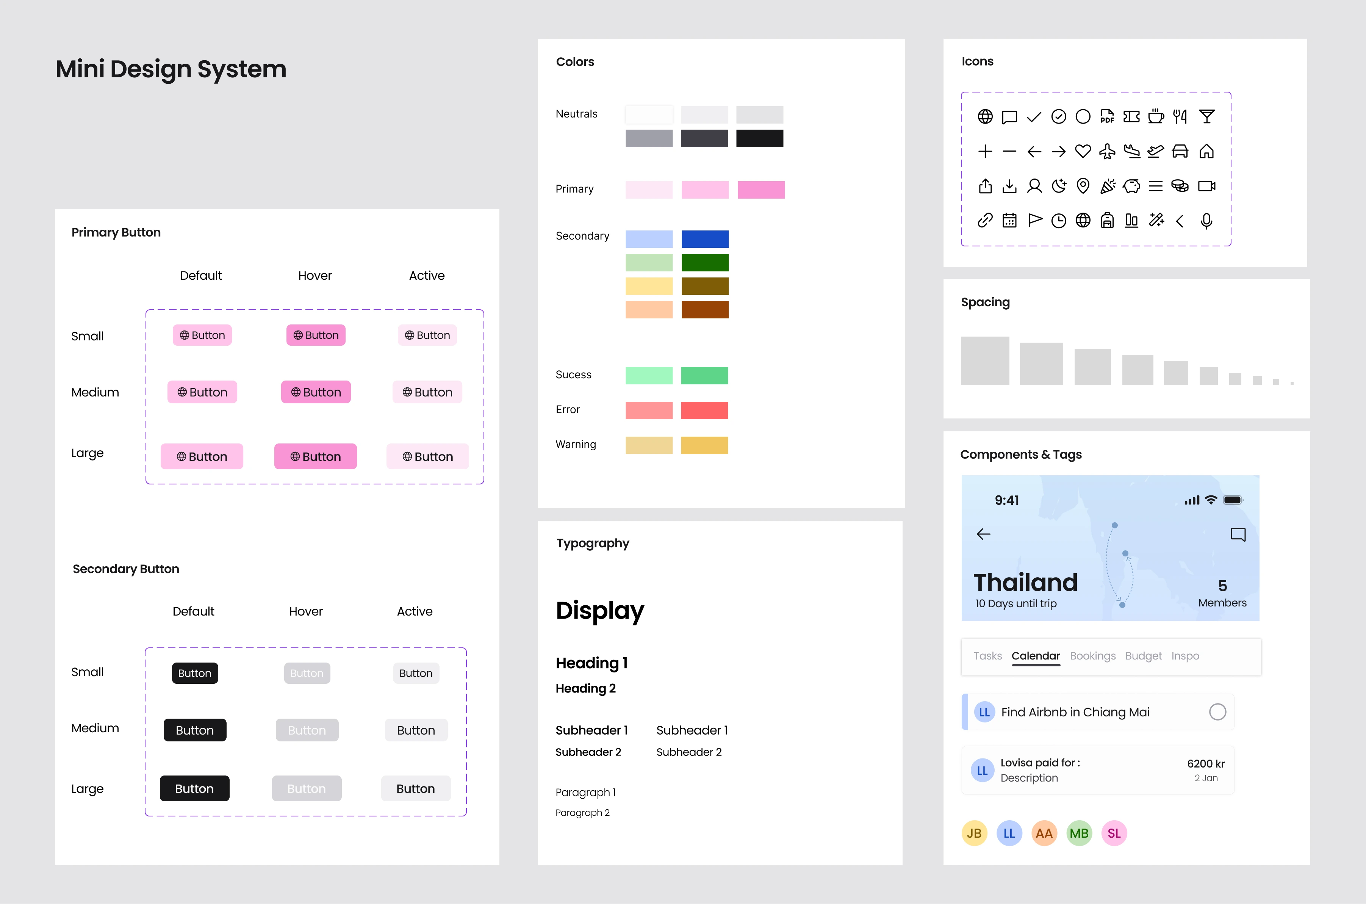Image resolution: width=1366 pixels, height=904 pixels.
Task: Click the coffee cup icon
Action: point(1156,116)
